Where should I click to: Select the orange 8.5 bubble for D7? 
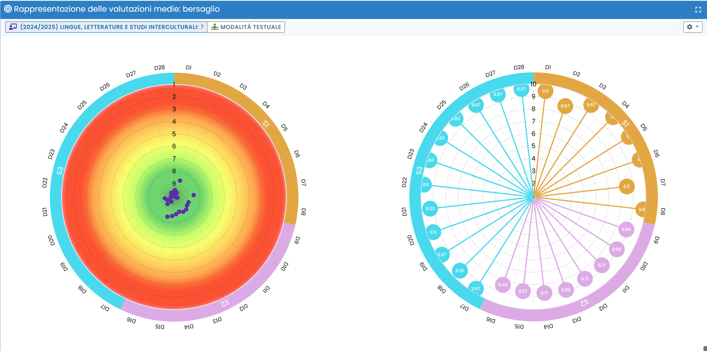pos(626,187)
